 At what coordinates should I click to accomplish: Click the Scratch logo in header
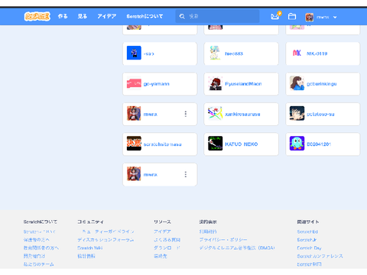pyautogui.click(x=37, y=16)
